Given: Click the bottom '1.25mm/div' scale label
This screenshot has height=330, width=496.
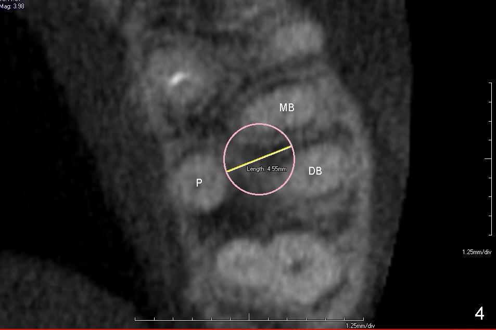Looking at the screenshot, I should pyautogui.click(x=360, y=326).
